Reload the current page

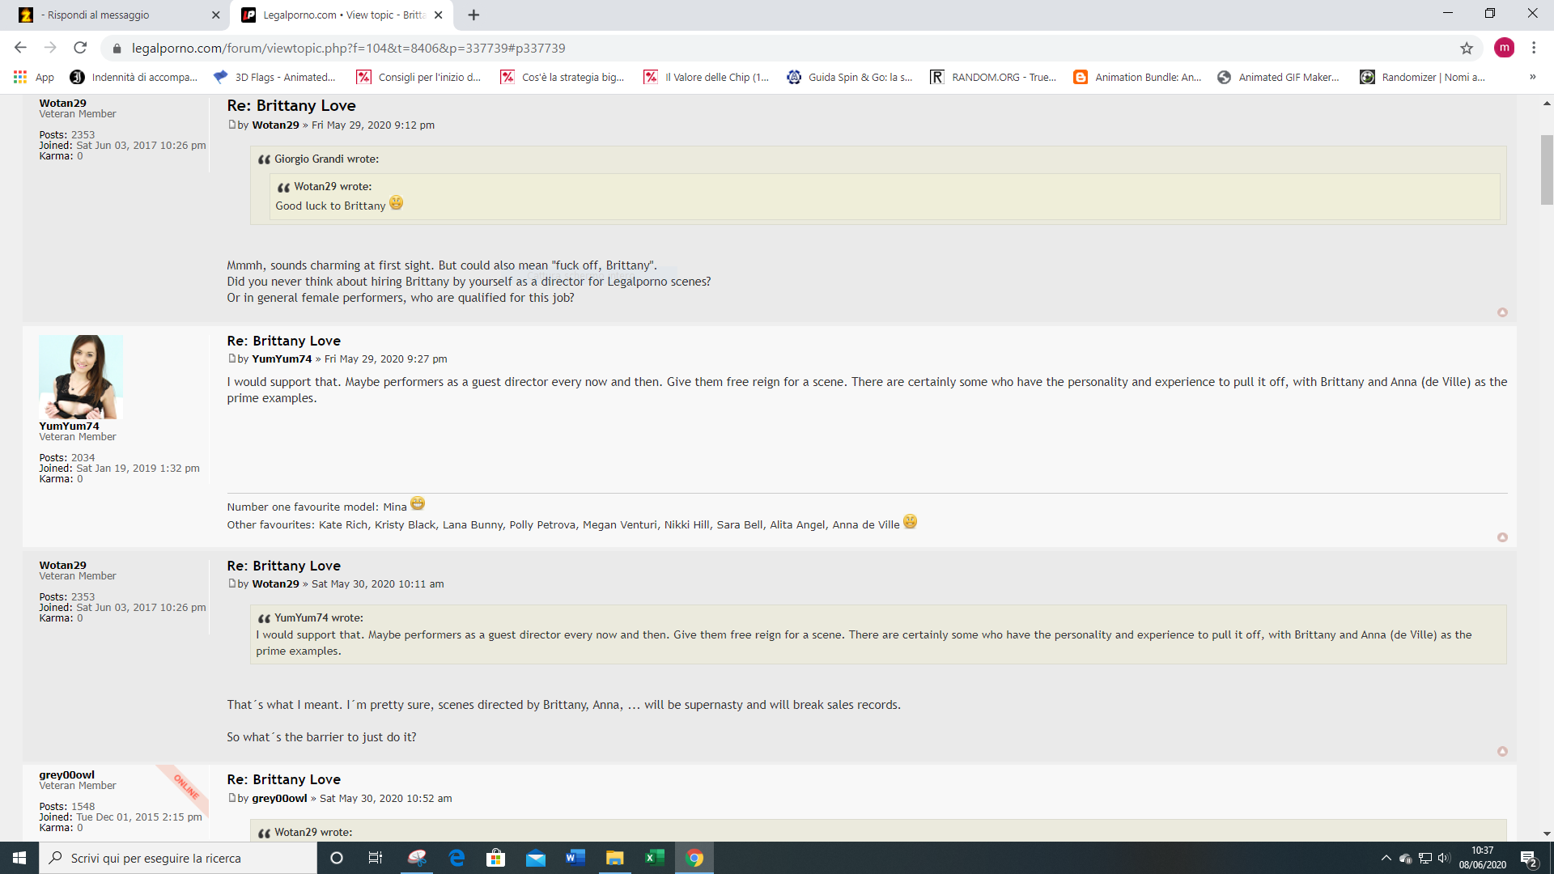click(80, 48)
